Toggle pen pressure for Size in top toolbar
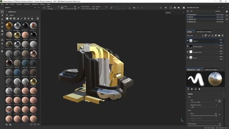This screenshot has height=129, width=229. [x=62, y=8]
